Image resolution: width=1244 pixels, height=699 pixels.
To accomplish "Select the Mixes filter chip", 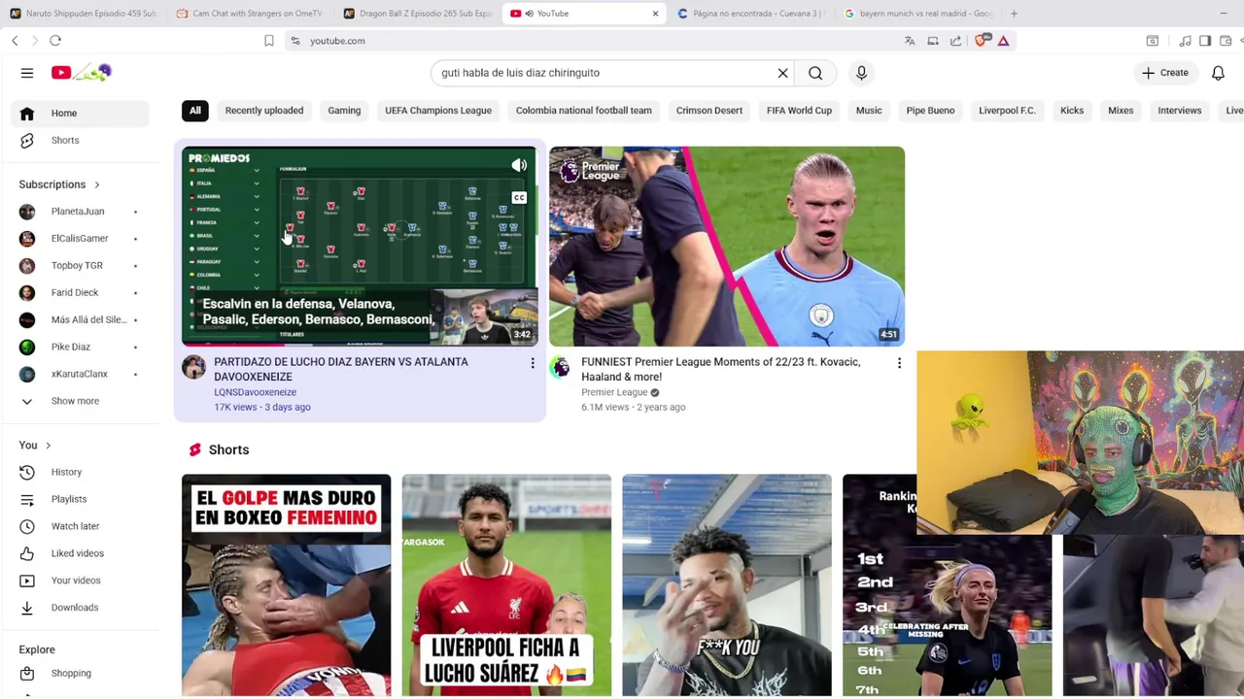I will pyautogui.click(x=1121, y=111).
